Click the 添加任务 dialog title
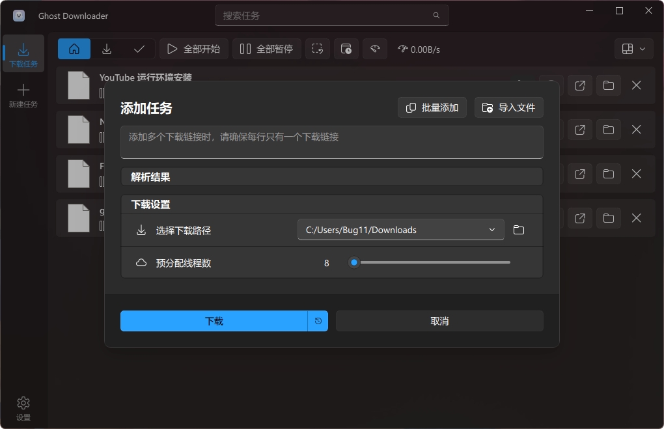The image size is (664, 429). (146, 108)
